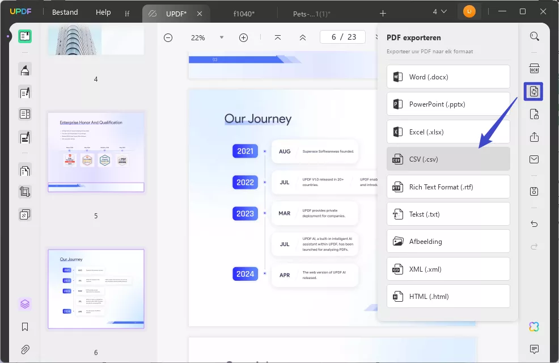Screen dimensions: 559x363
Task: Export to Rich Text Format (.rtf)
Action: pyautogui.click(x=448, y=187)
